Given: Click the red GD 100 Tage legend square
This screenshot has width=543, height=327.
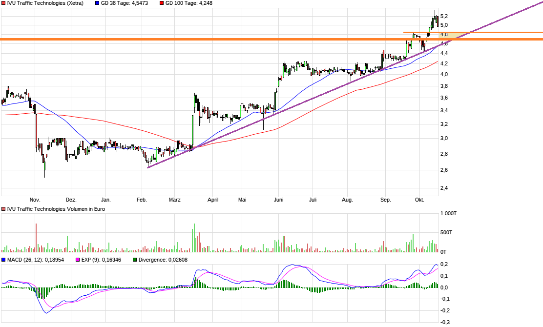Looking at the screenshot, I should (162, 3).
